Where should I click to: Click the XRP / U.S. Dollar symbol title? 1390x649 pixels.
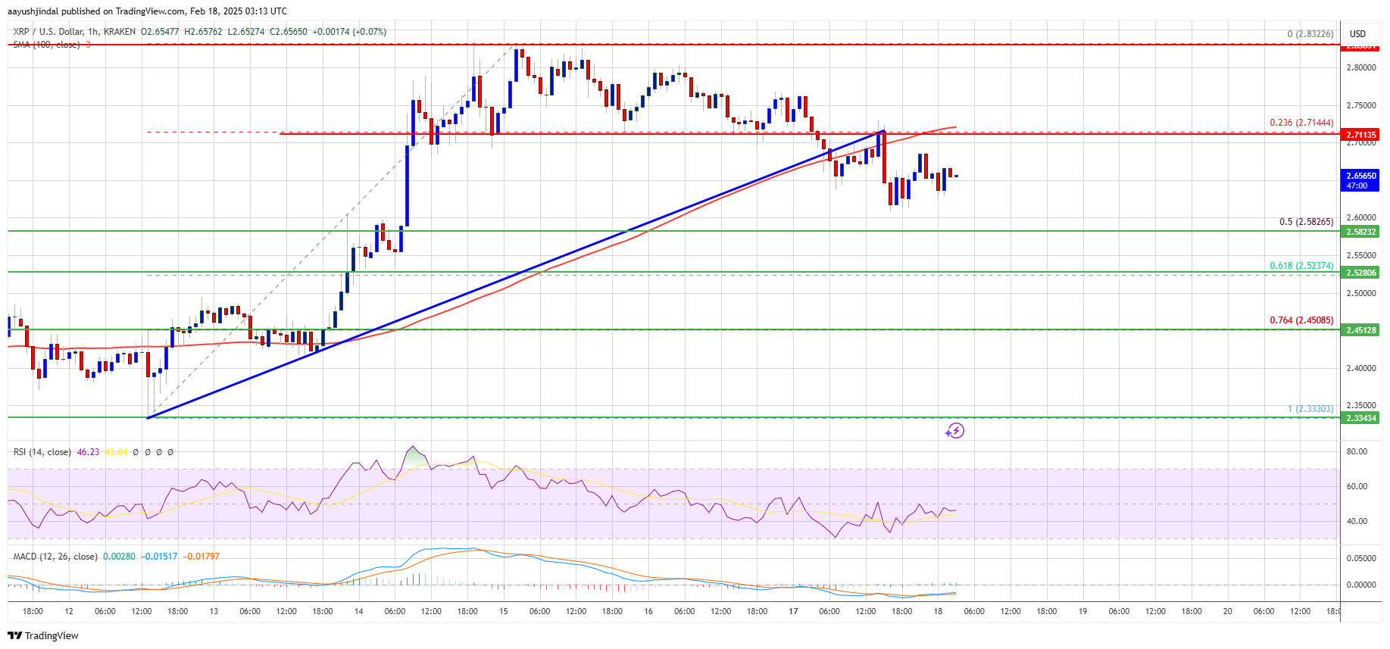click(x=73, y=32)
